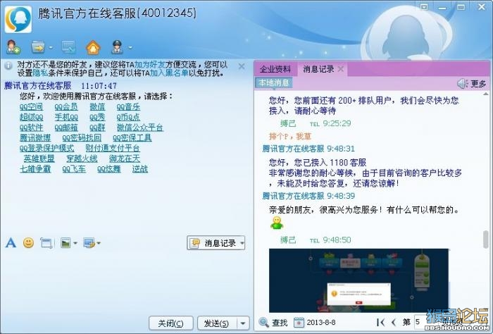The image size is (493, 334).
Task: Select the 本地消息 sub-tab
Action: coord(273,82)
